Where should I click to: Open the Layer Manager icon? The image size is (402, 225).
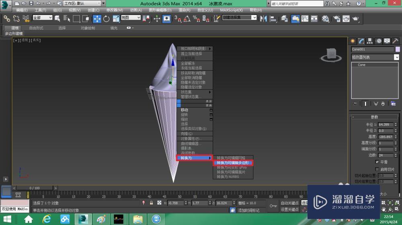click(284, 19)
